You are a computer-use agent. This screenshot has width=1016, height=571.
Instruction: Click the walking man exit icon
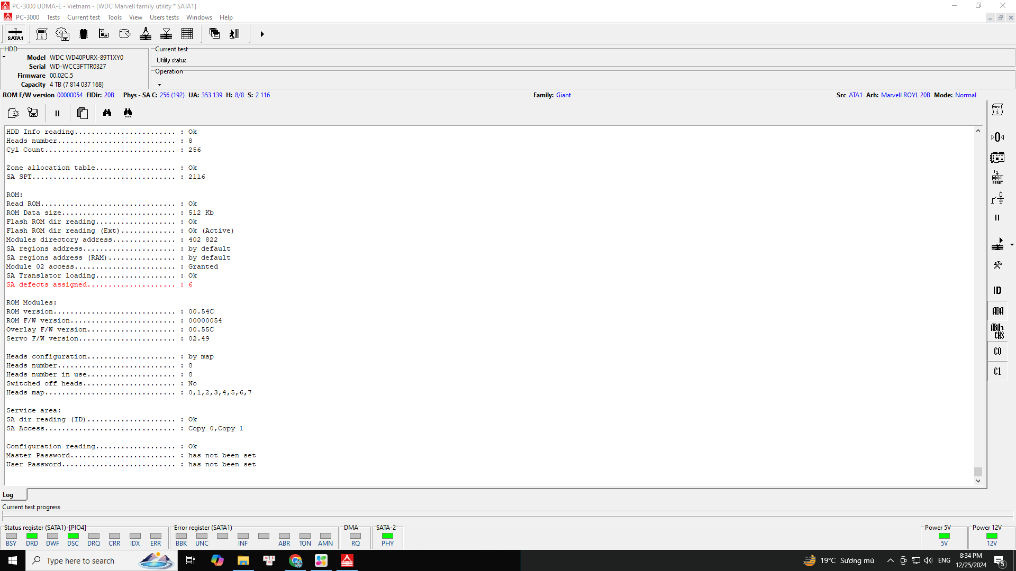pos(234,34)
